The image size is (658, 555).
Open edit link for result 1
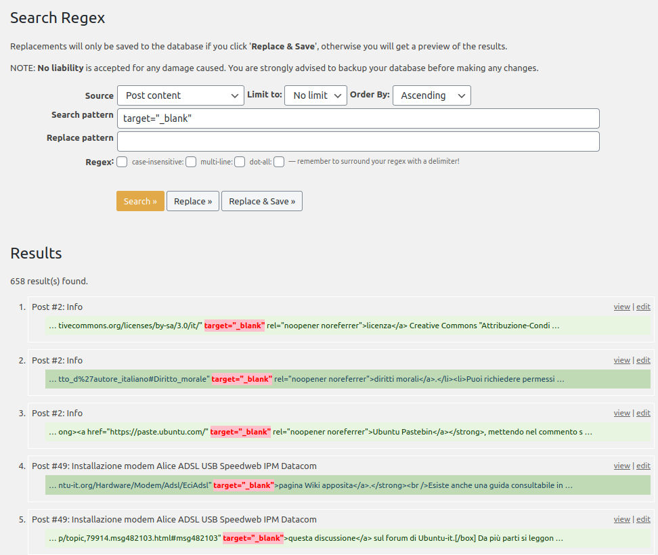[x=643, y=307]
